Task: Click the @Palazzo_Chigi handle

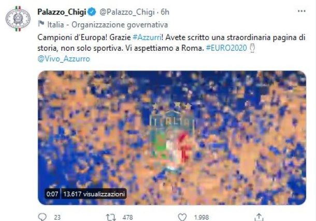Action: coord(127,12)
